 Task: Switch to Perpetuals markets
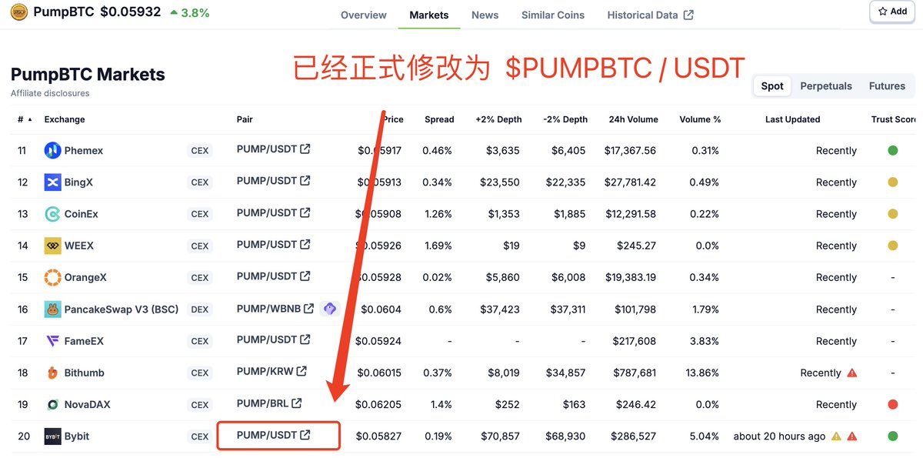pos(826,86)
